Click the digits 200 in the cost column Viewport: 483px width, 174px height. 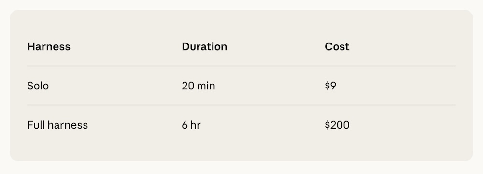pyautogui.click(x=340, y=125)
